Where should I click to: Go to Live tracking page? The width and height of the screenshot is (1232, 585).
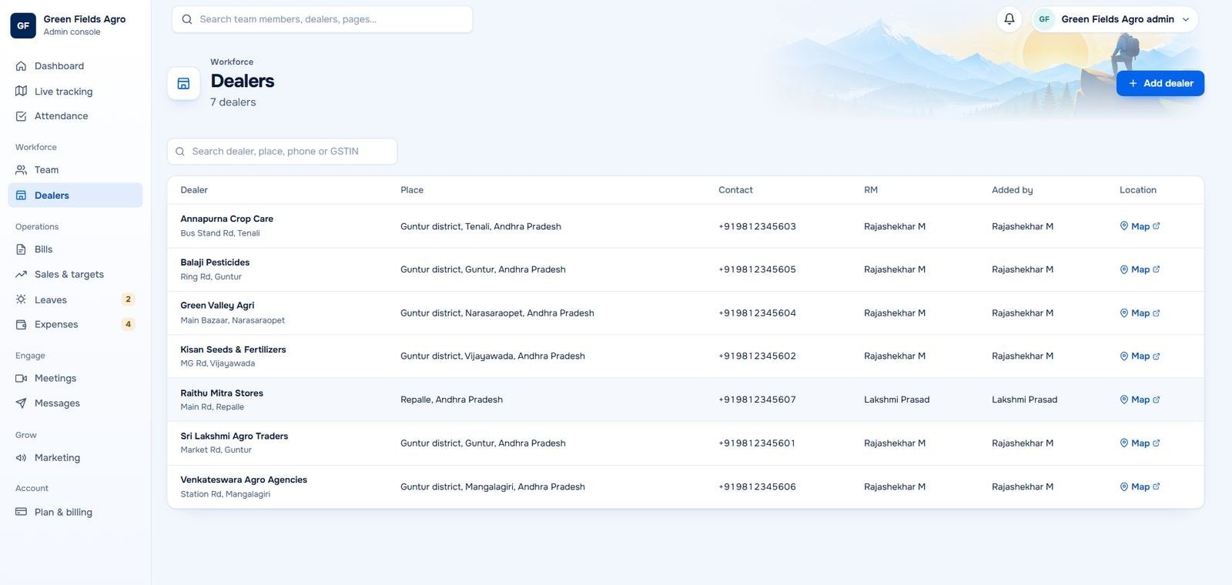coord(75,92)
